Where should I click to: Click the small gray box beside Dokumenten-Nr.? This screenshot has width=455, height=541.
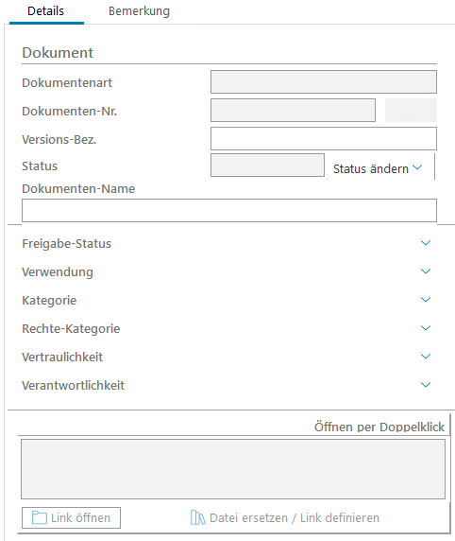tap(411, 110)
